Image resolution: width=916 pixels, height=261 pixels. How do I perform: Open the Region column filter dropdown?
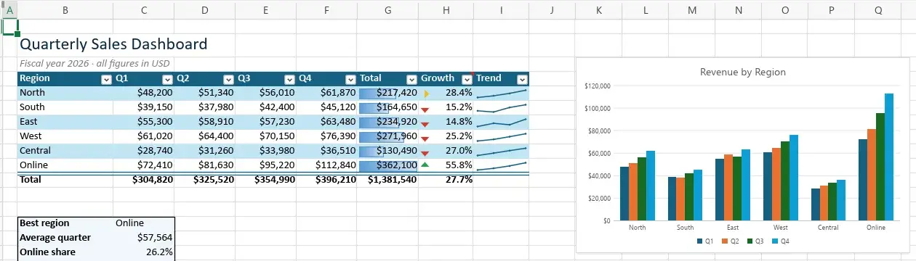[106, 79]
